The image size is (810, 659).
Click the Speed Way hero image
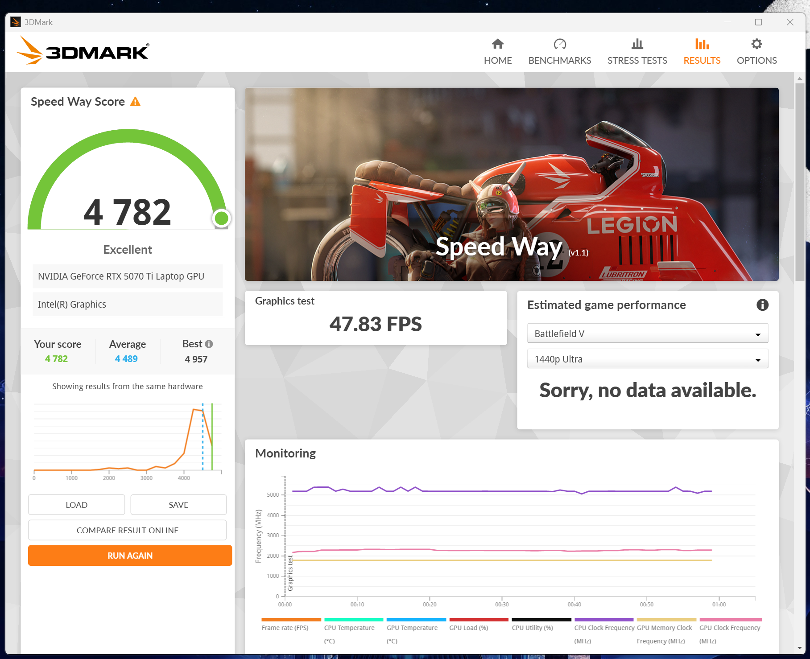(512, 184)
